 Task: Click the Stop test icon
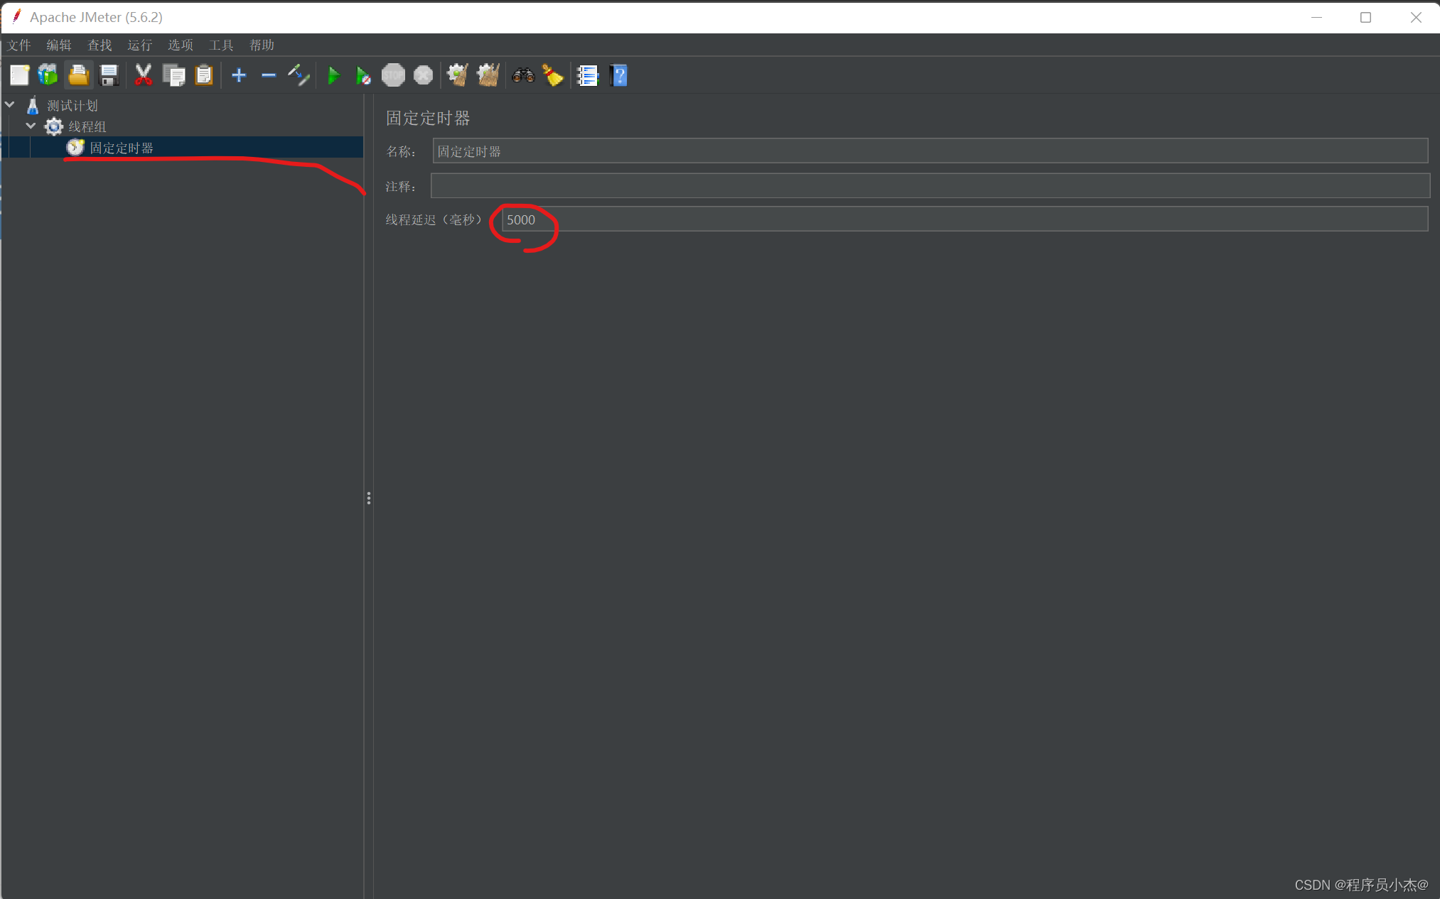393,75
